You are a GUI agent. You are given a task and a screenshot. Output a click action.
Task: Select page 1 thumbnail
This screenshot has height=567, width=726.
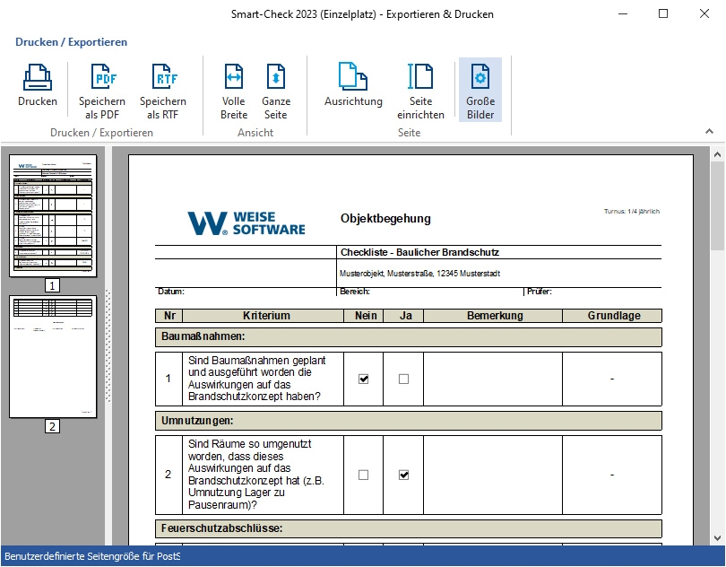coord(53,215)
